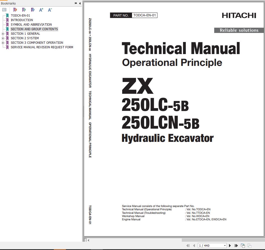This screenshot has height=250, width=265.
Task: Click the panel splitter grip handle
Action: coord(83,112)
